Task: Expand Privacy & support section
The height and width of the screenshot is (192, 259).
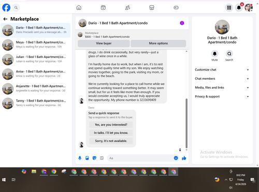Action: (x=222, y=97)
